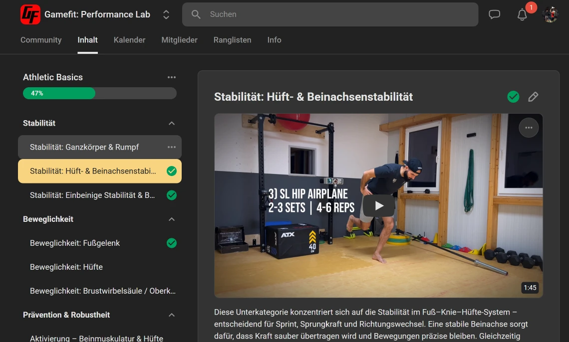Open Stabilität: Ganzkörper & Rumpf lesson
569x342 pixels.
pos(100,147)
